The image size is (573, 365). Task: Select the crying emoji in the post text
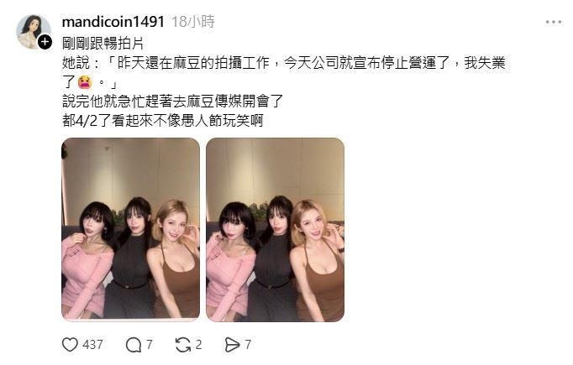point(85,82)
